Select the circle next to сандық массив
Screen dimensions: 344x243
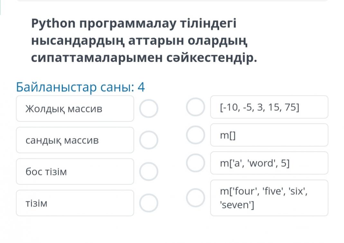pos(149,140)
